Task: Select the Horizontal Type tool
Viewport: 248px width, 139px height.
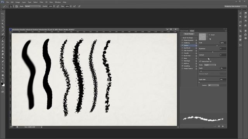Action: [3, 65]
